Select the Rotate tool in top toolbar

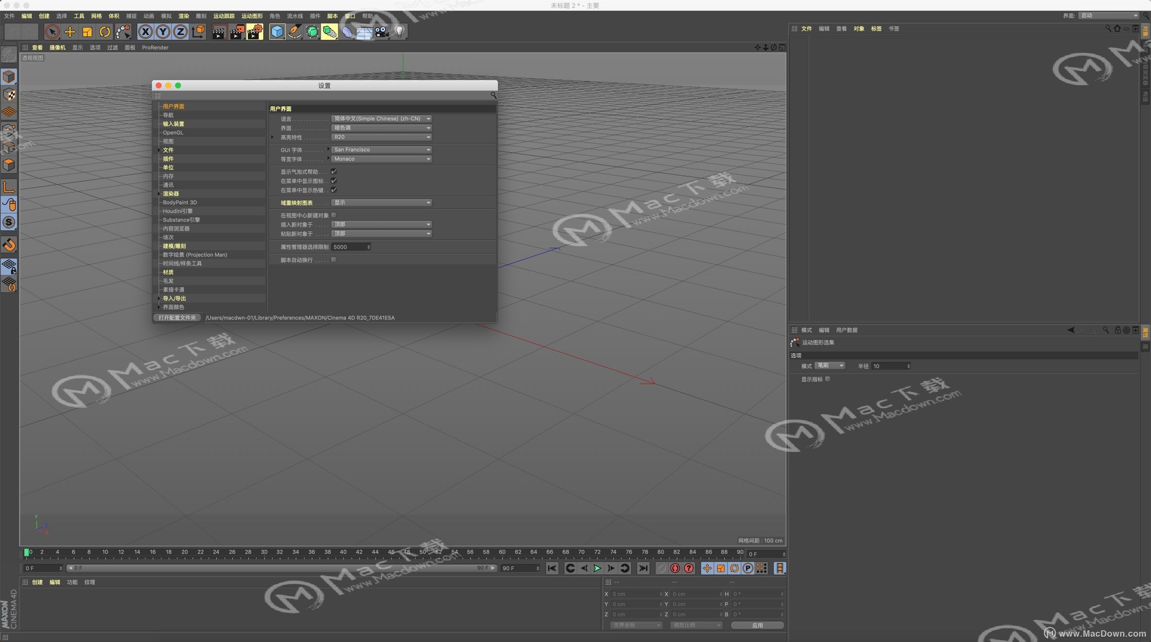[105, 32]
